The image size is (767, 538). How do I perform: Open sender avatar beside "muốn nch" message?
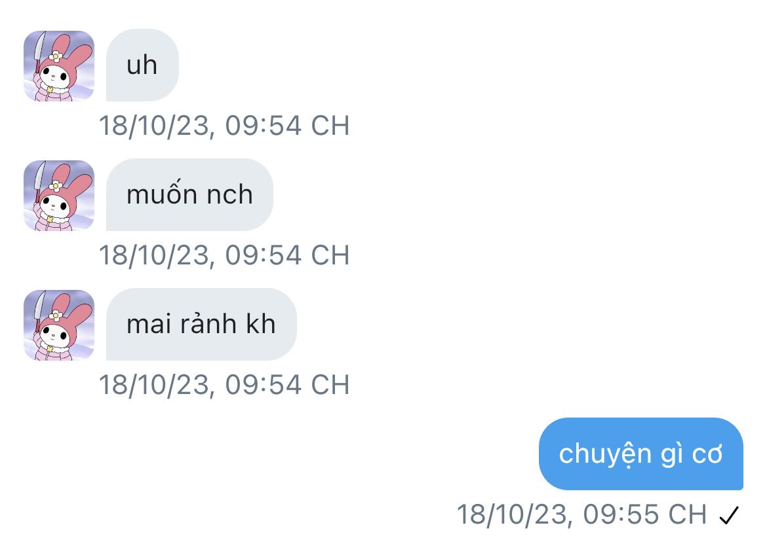pos(59,195)
